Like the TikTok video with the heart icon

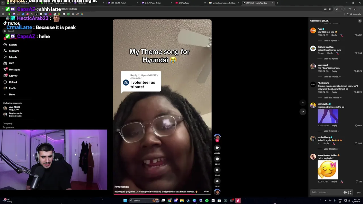217,148
